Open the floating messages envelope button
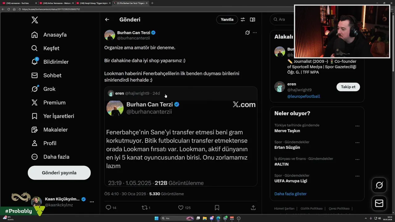 coord(379,203)
